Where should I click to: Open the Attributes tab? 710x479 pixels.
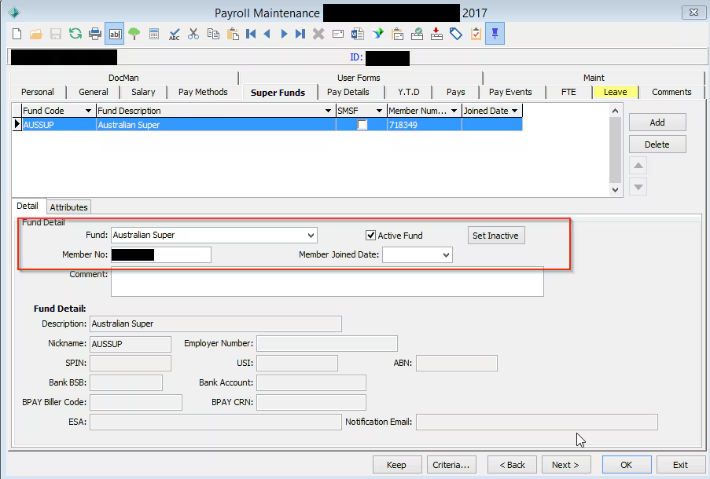[x=68, y=207]
